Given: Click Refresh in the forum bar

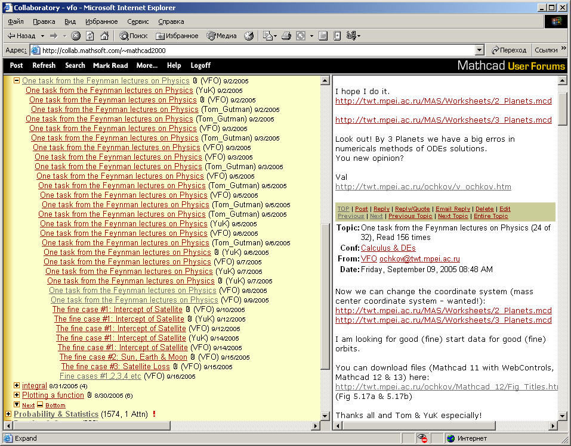Looking at the screenshot, I should 44,66.
